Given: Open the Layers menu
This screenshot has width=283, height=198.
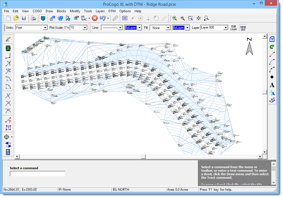Looking at the screenshot, I should tap(100, 11).
